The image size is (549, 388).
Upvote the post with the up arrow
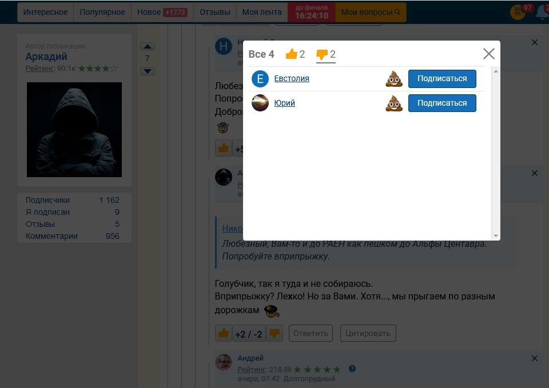148,46
